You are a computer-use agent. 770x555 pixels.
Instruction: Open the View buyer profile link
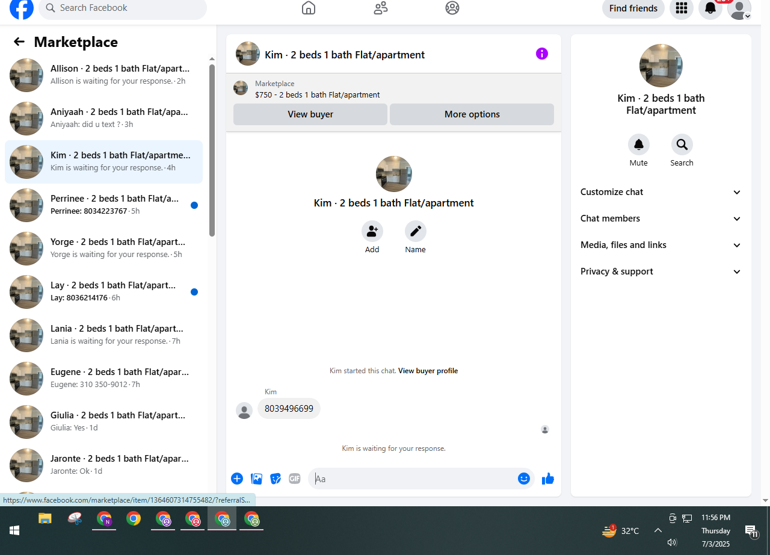(x=428, y=371)
